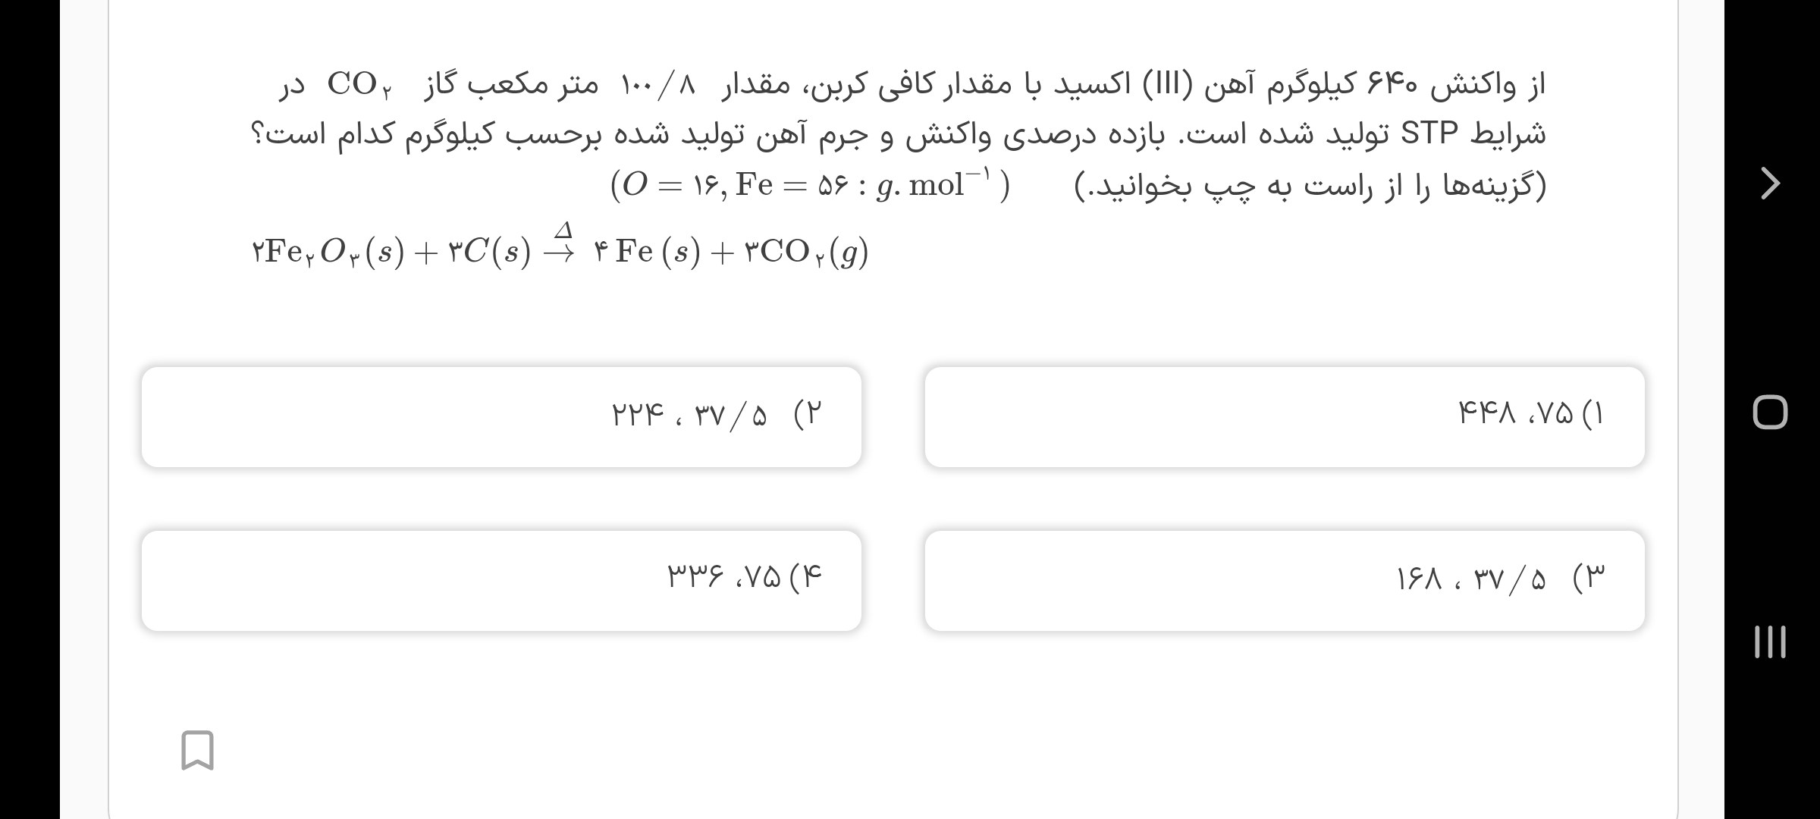
Task: Tap the word STP in the question
Action: tap(1429, 133)
